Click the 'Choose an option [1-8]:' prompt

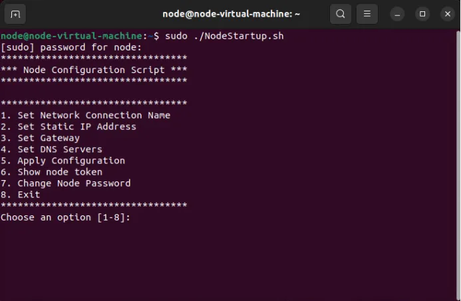click(65, 217)
